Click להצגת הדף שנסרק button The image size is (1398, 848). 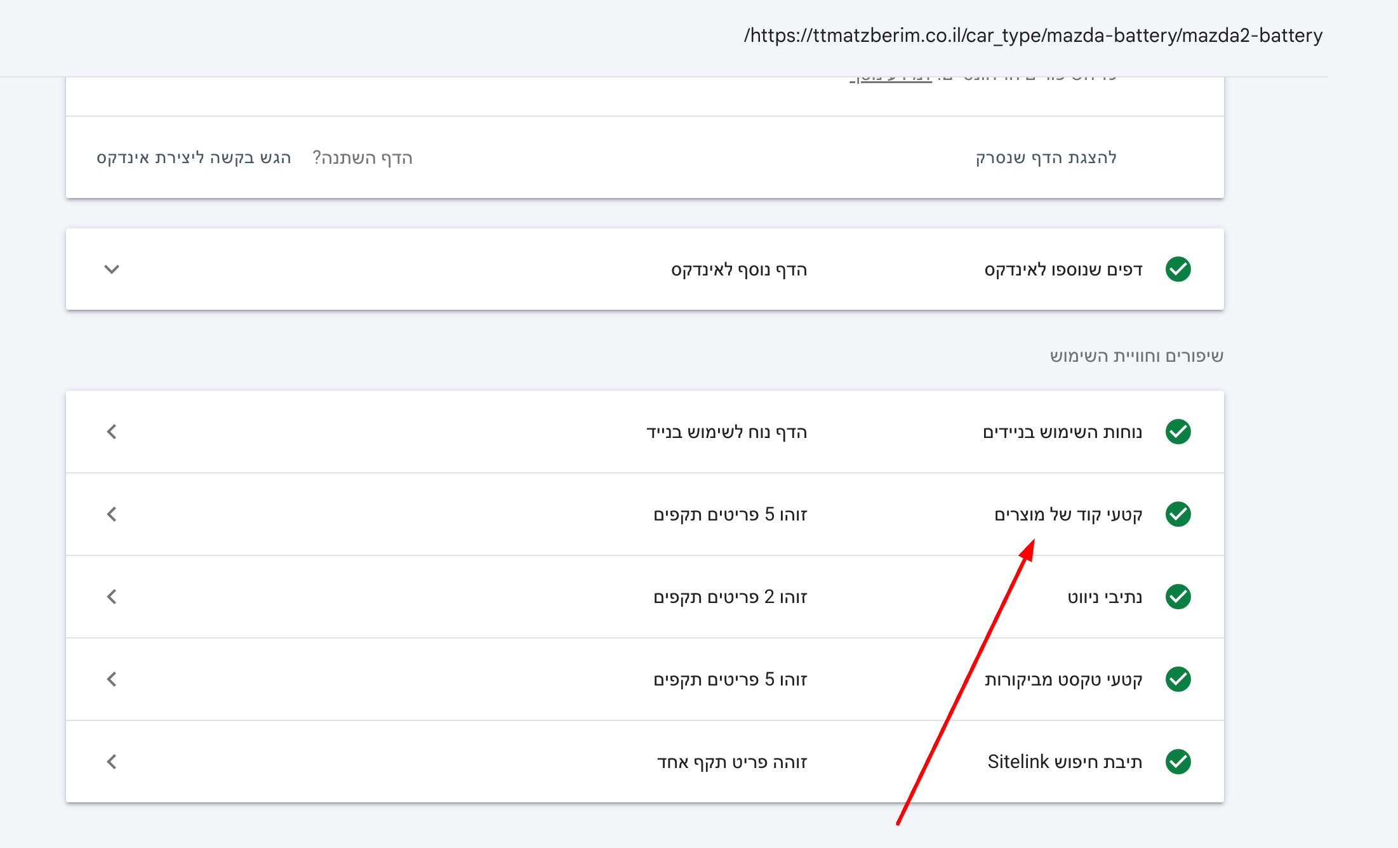(x=1046, y=157)
